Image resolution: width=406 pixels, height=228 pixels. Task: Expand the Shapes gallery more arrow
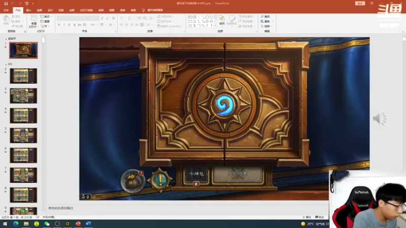[x=215, y=26]
